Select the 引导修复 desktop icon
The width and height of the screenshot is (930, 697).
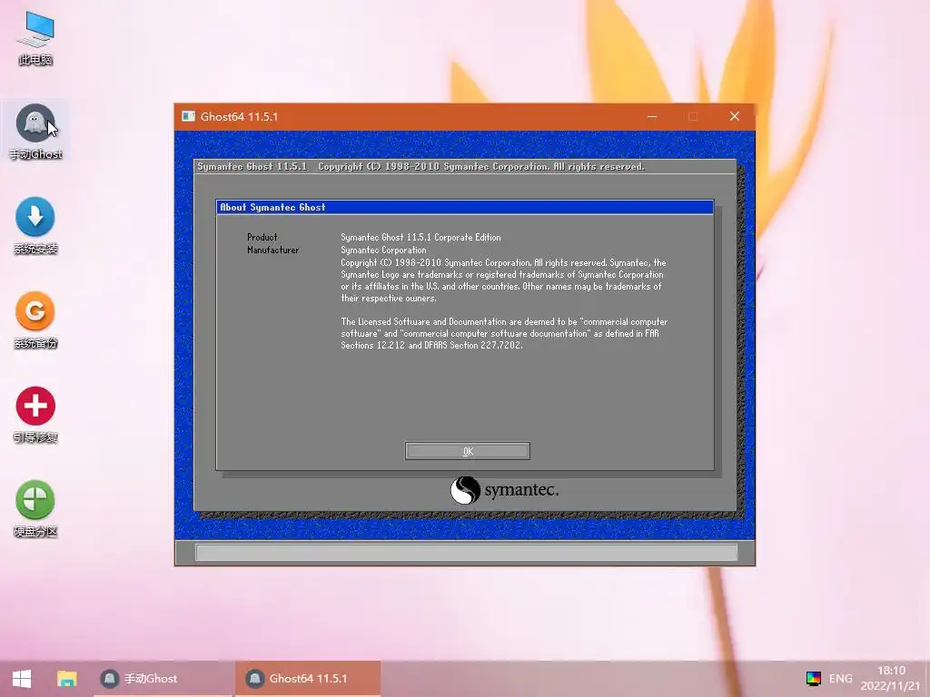pos(35,415)
